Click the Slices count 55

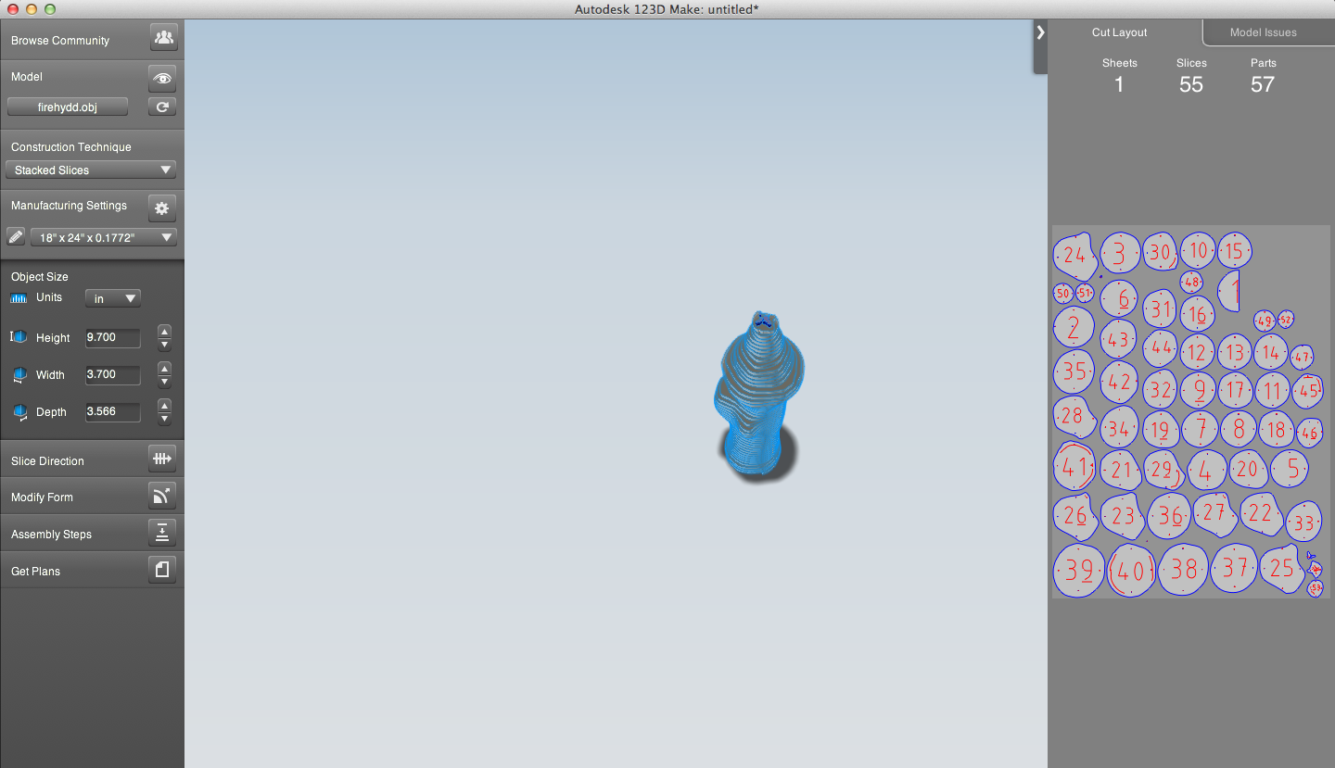click(x=1191, y=84)
